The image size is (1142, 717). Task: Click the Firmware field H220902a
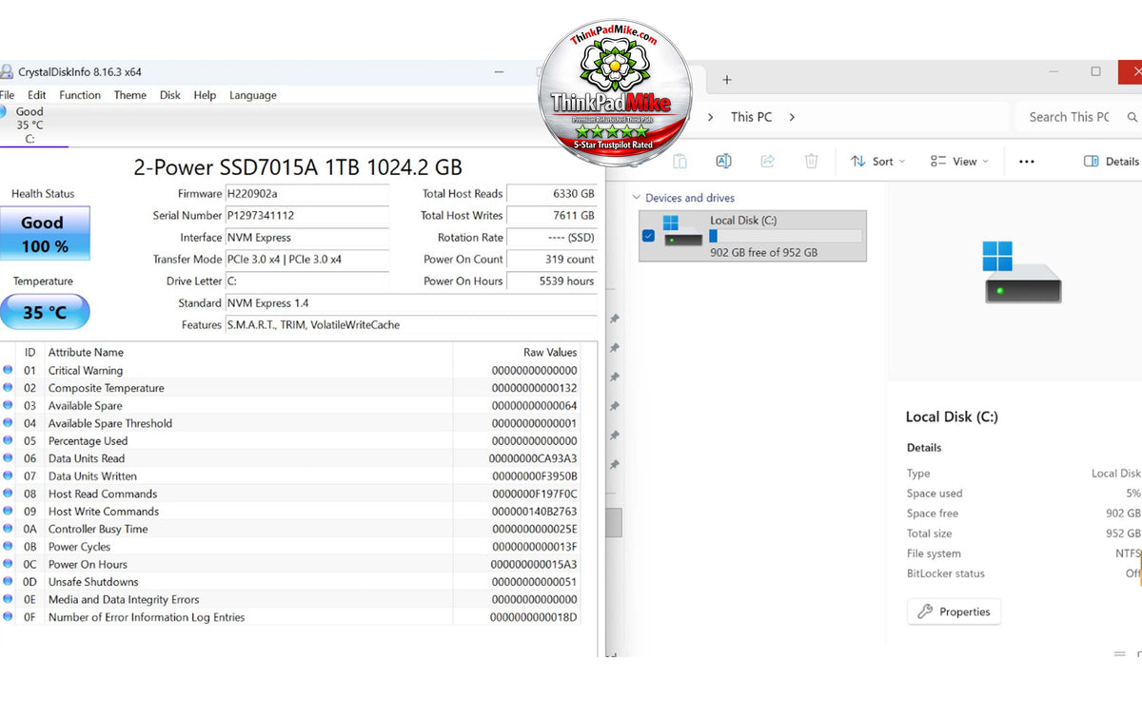[x=306, y=194]
